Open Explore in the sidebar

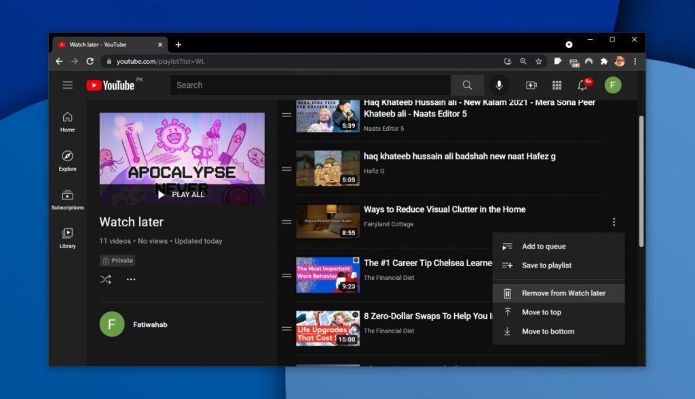coord(67,161)
